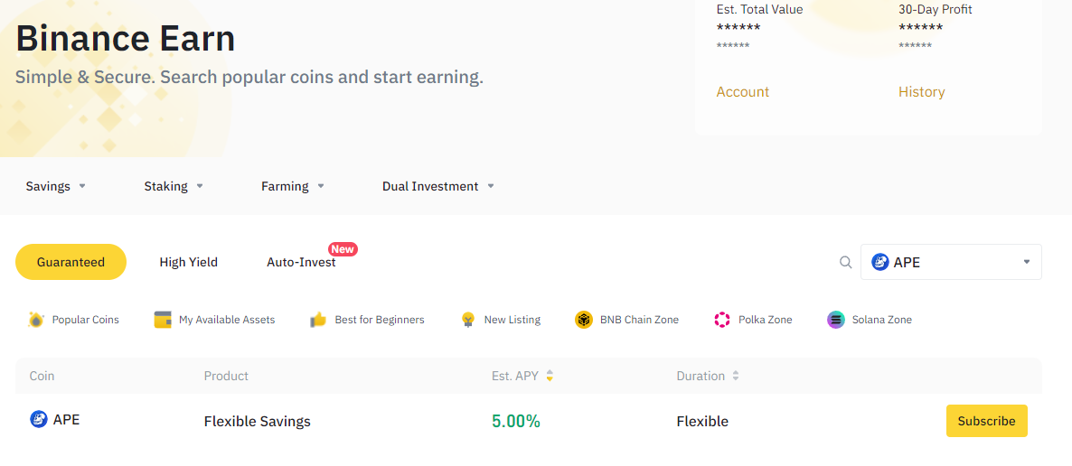Expand the Dual Investment menu
1072x466 pixels.
438,186
